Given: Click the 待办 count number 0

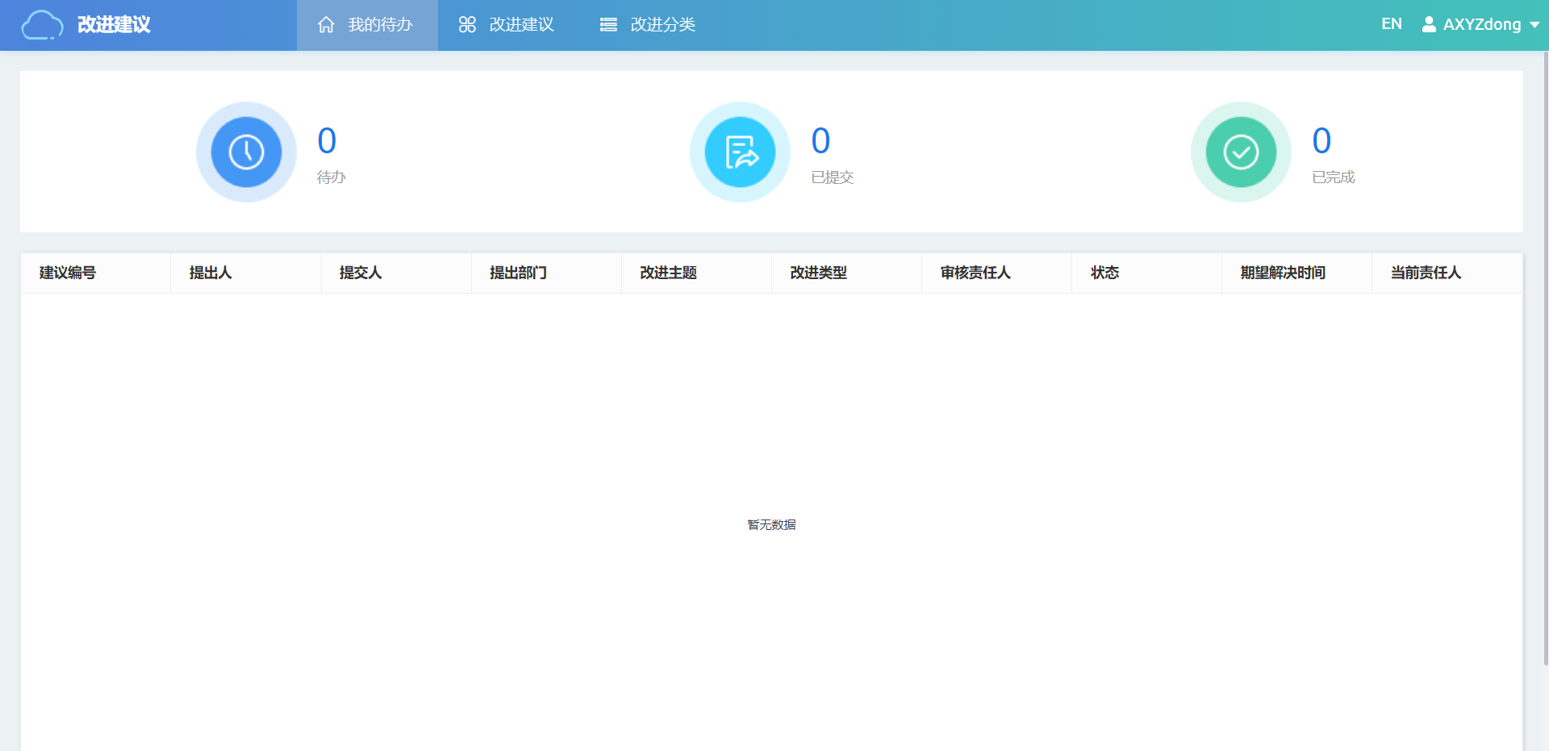Looking at the screenshot, I should point(327,141).
